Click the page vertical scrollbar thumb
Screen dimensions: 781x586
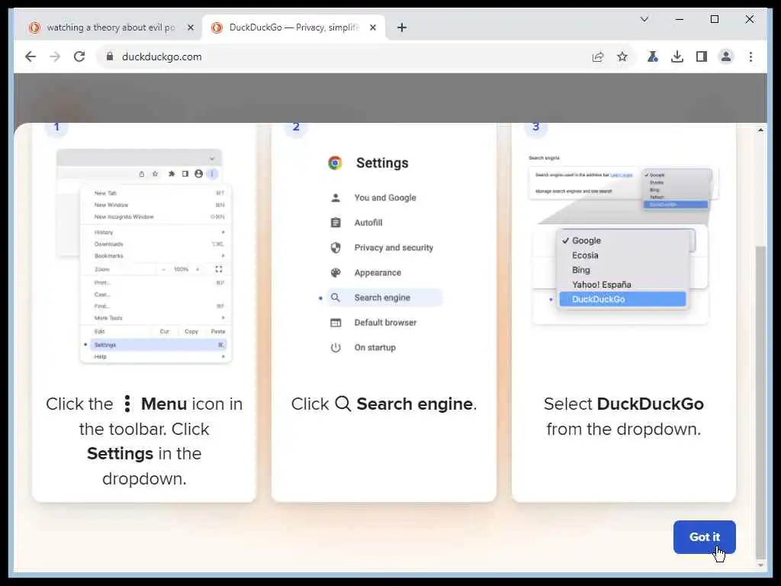point(760,401)
